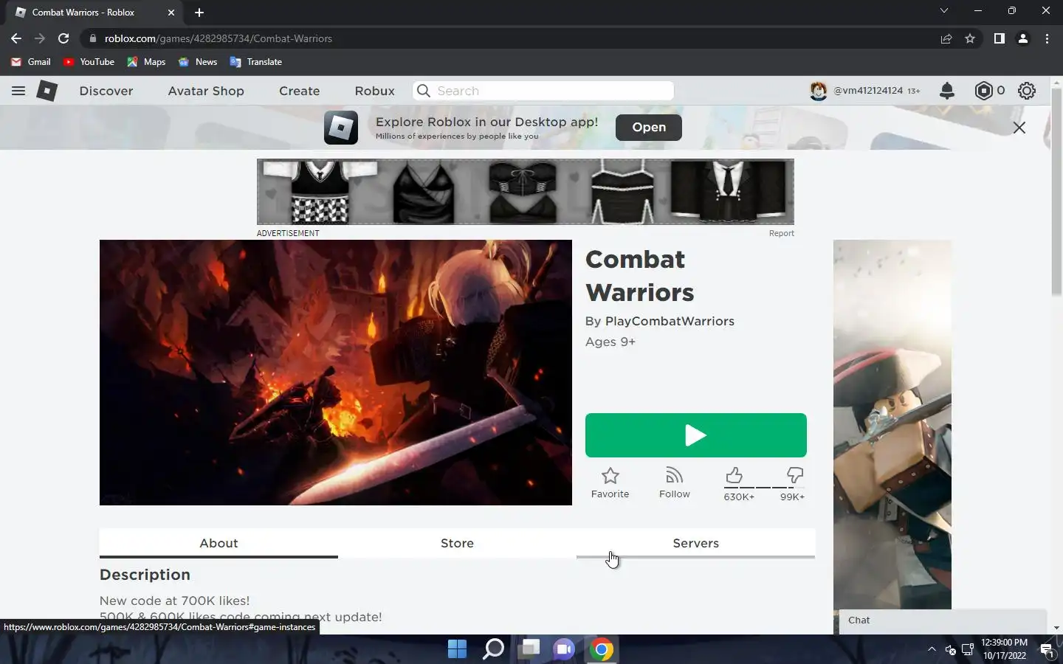Open the settings gear icon
The image size is (1063, 664).
point(1027,91)
